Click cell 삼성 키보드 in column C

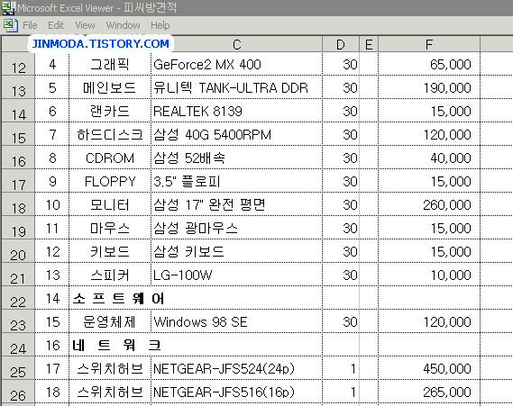(x=236, y=251)
